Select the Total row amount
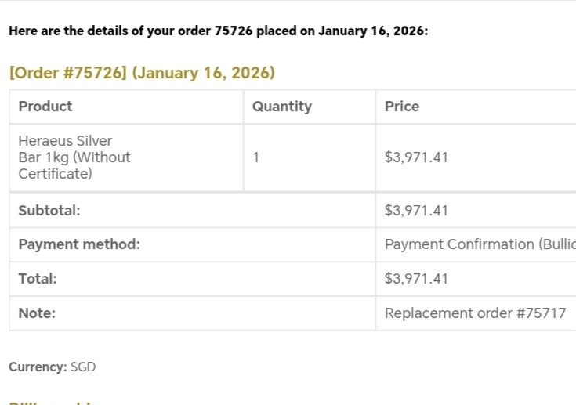This screenshot has width=576, height=405. 416,279
